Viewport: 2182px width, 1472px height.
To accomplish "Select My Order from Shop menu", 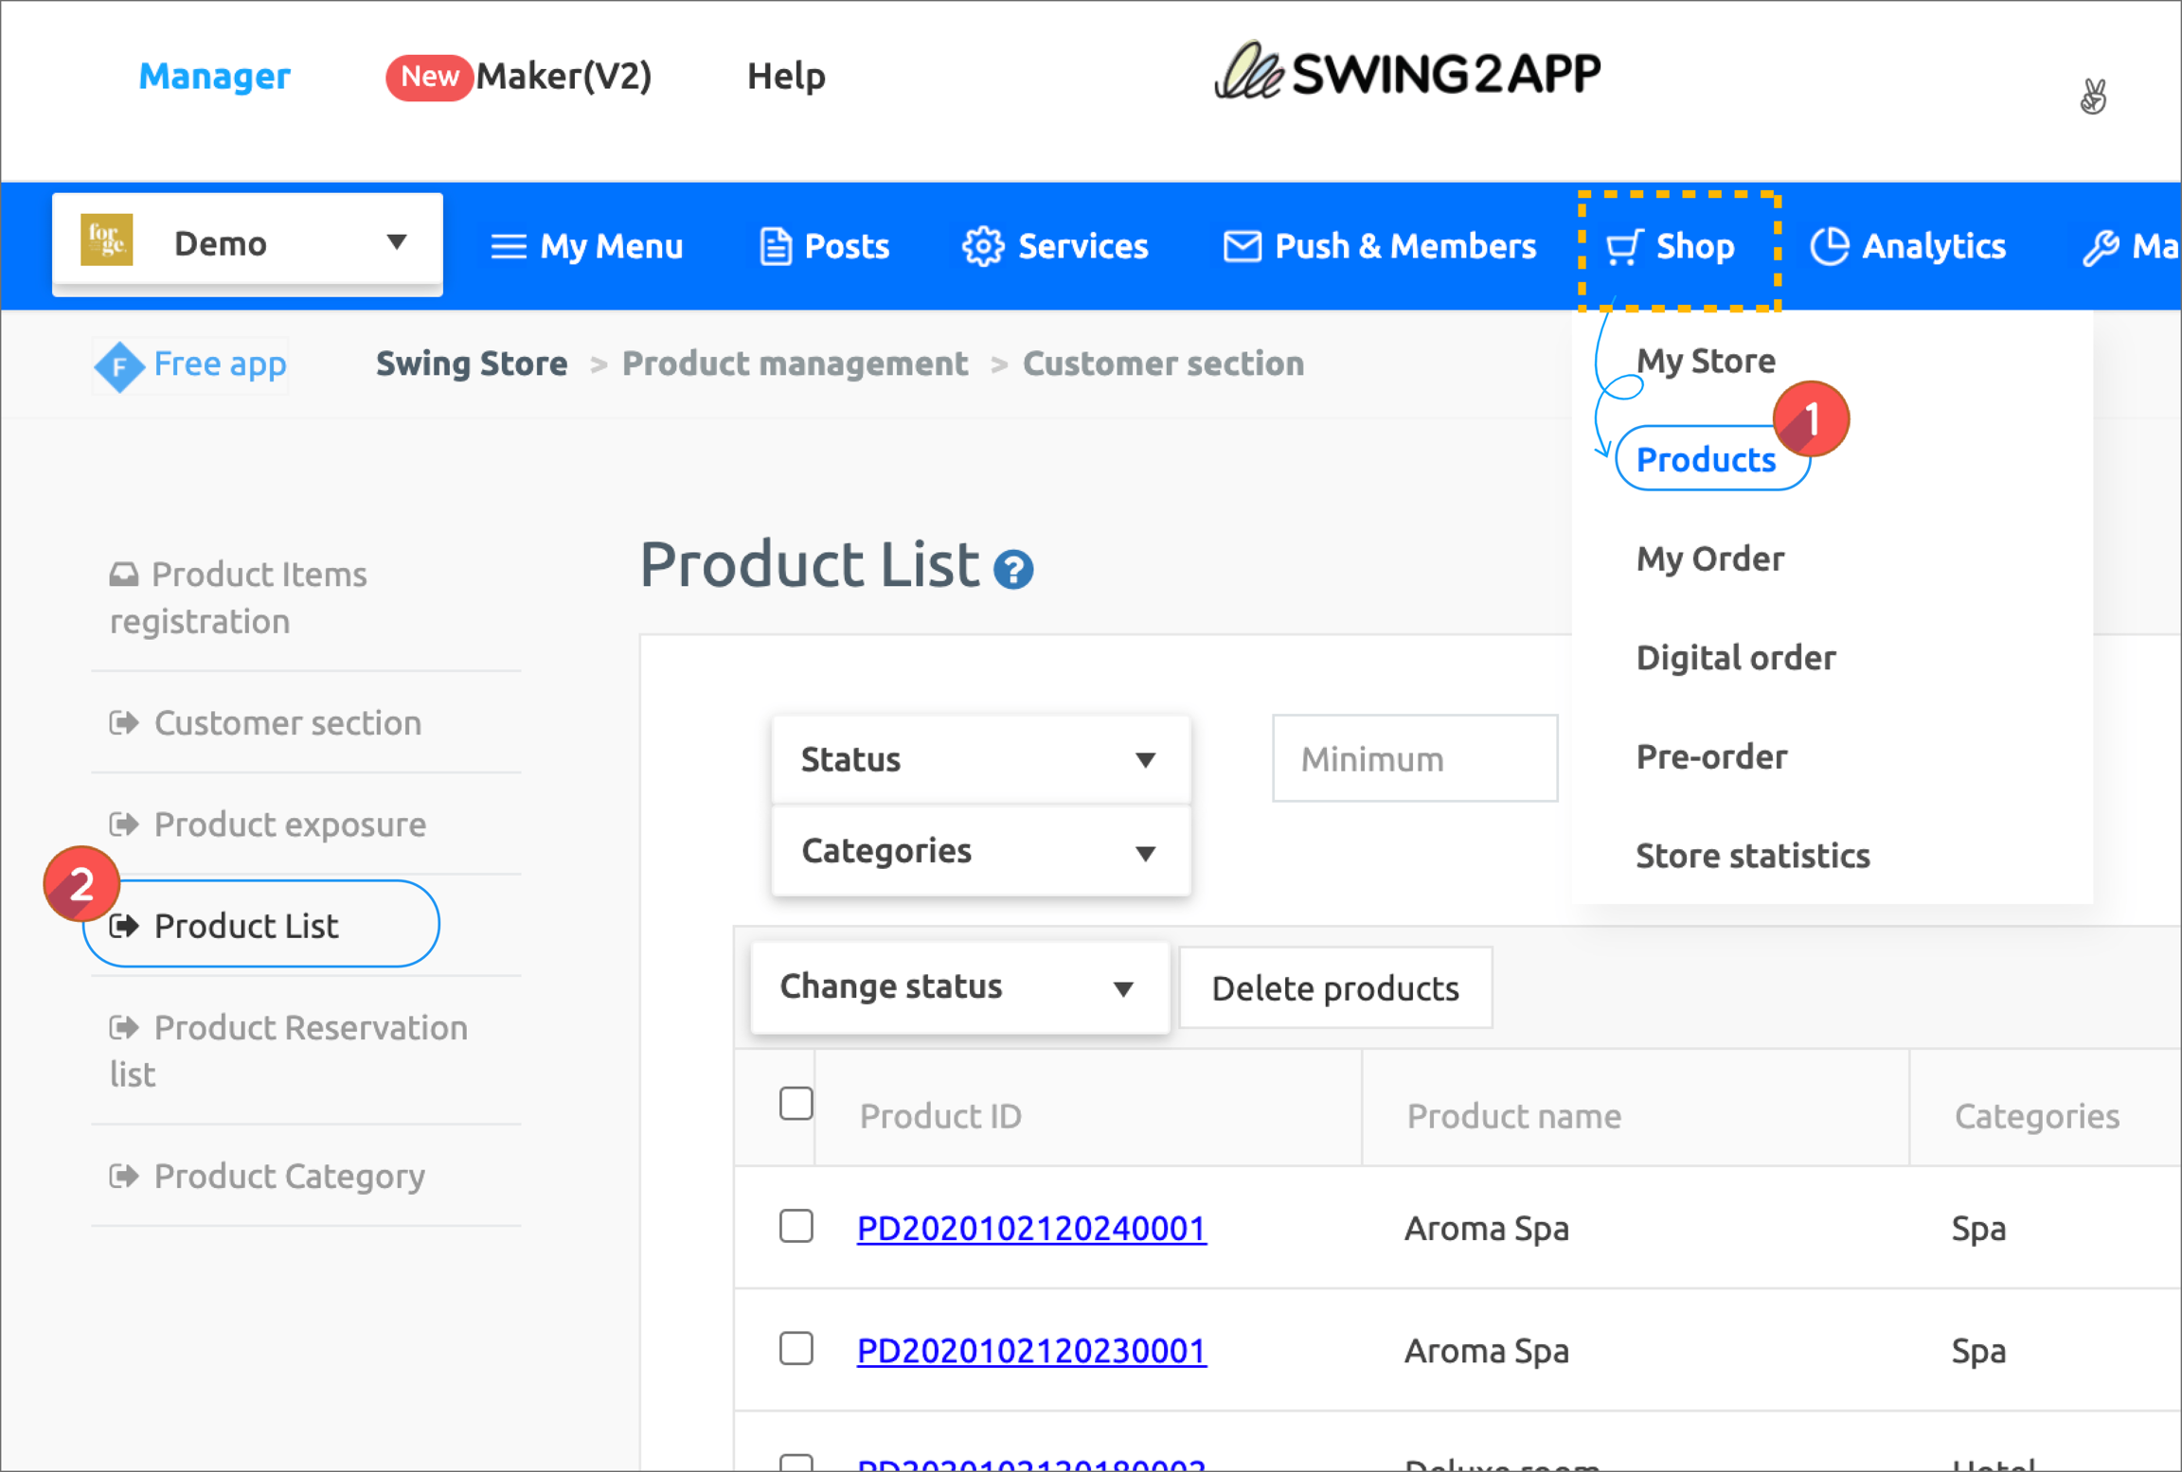I will [x=1709, y=559].
